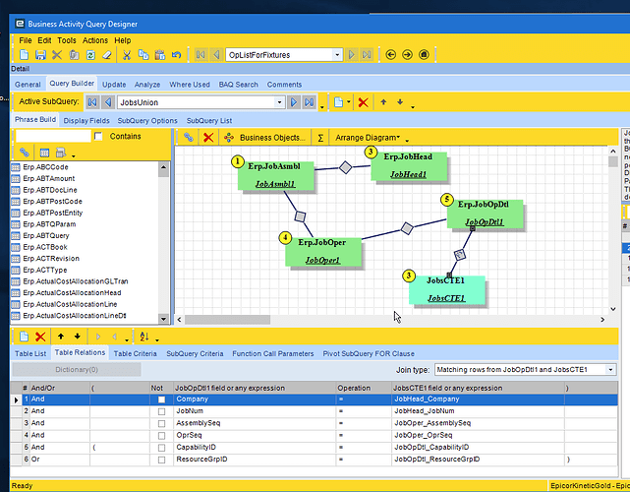Go to previous subquery arrow
The width and height of the screenshot is (630, 492).
(108, 102)
